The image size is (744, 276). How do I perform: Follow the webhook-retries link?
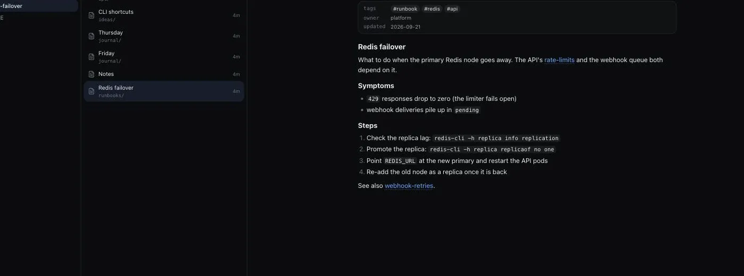pyautogui.click(x=409, y=186)
